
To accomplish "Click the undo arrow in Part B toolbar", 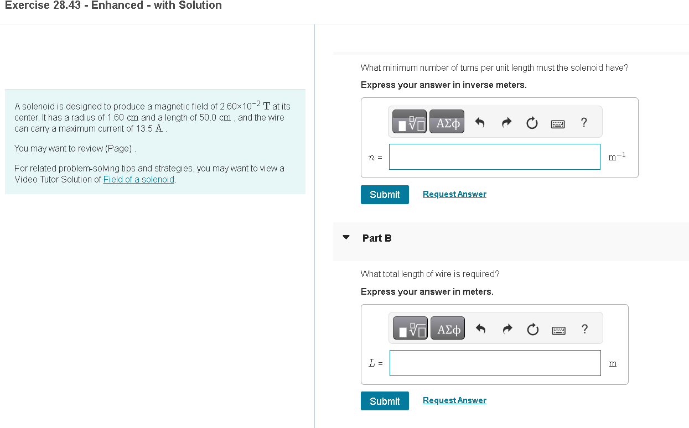I will [x=481, y=329].
